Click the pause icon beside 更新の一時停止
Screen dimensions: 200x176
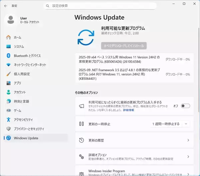pos(81,124)
